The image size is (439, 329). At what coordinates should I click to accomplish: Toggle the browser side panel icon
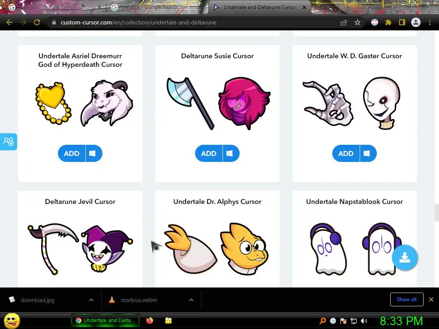402,22
